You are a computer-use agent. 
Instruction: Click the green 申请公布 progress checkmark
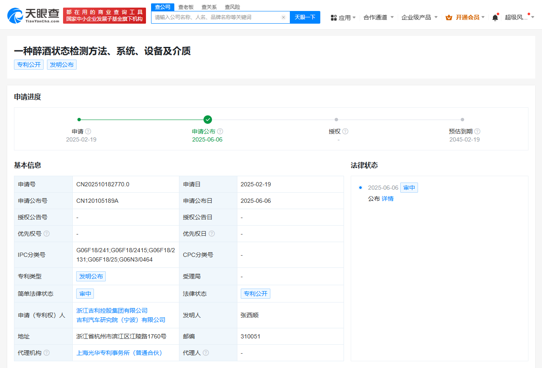click(x=207, y=120)
